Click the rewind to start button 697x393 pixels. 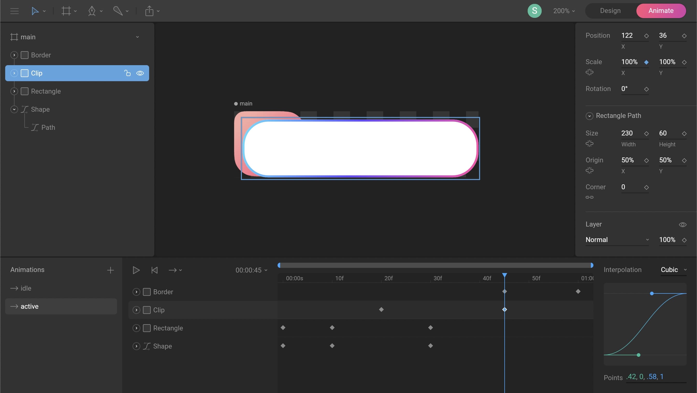pyautogui.click(x=154, y=270)
